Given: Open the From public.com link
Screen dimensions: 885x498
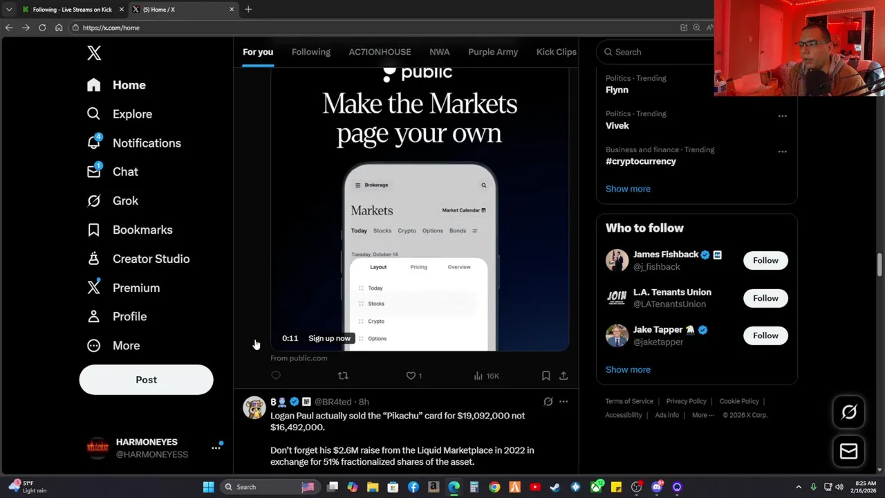Looking at the screenshot, I should point(299,358).
